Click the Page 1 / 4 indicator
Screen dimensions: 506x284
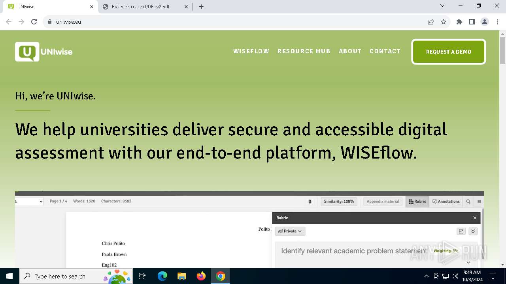(59, 201)
